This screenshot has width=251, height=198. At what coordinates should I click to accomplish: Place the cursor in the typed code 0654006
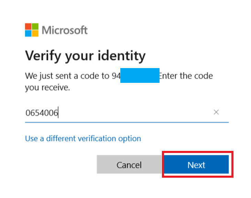42,113
